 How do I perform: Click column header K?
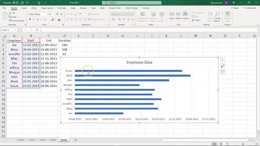click(x=166, y=36)
